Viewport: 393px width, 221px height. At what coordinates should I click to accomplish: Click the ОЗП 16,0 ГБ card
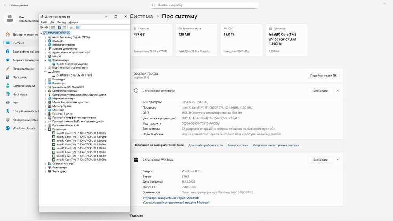click(x=242, y=40)
